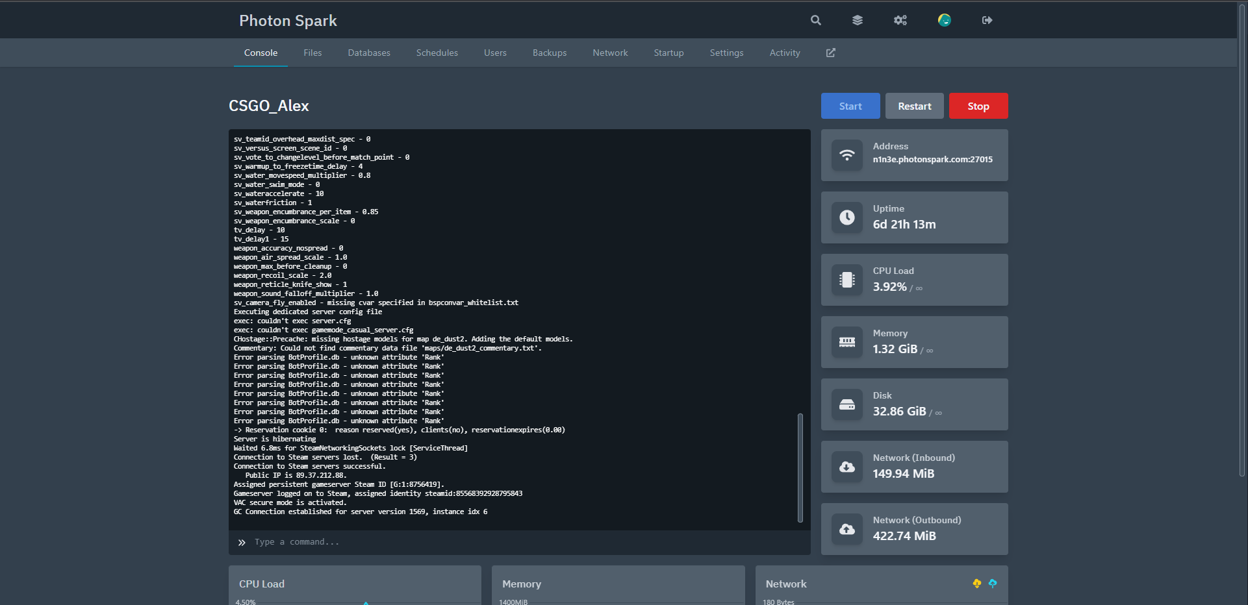Click the sign out icon
The image size is (1248, 605).
[x=987, y=20]
